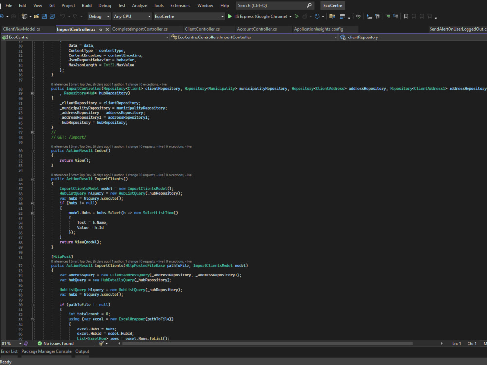Click Start Without Debugging outline play icon

coord(296,16)
